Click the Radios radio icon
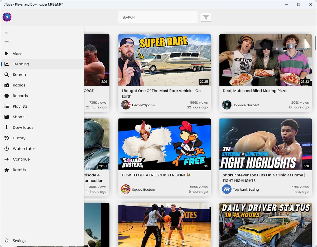The image size is (317, 247). (x=7, y=85)
